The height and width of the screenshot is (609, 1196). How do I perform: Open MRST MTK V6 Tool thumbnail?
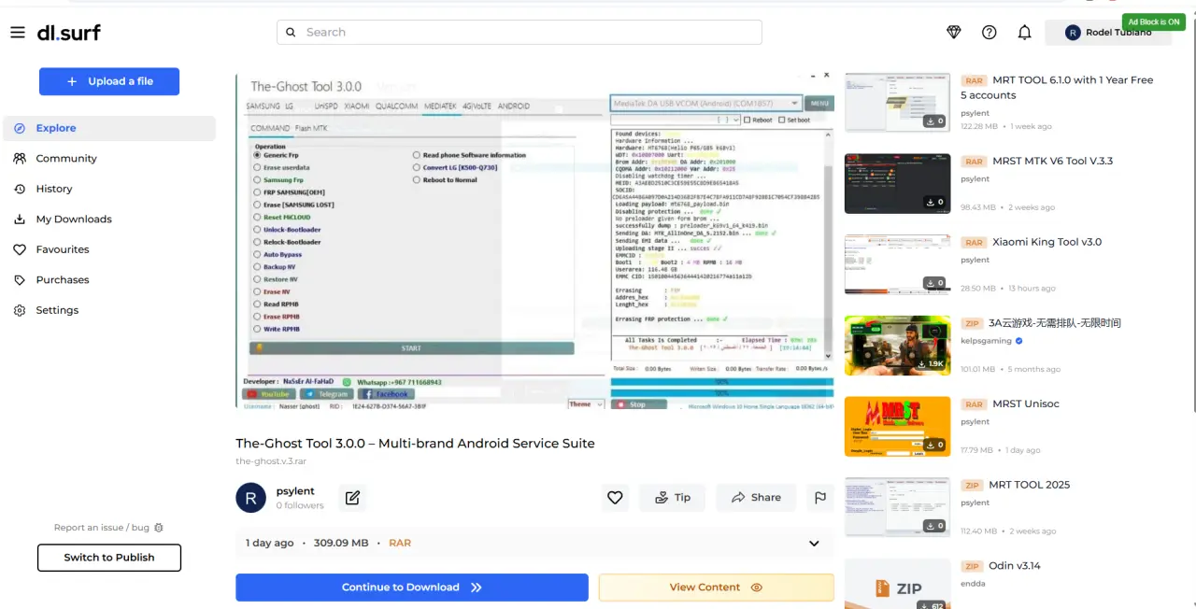click(x=898, y=183)
